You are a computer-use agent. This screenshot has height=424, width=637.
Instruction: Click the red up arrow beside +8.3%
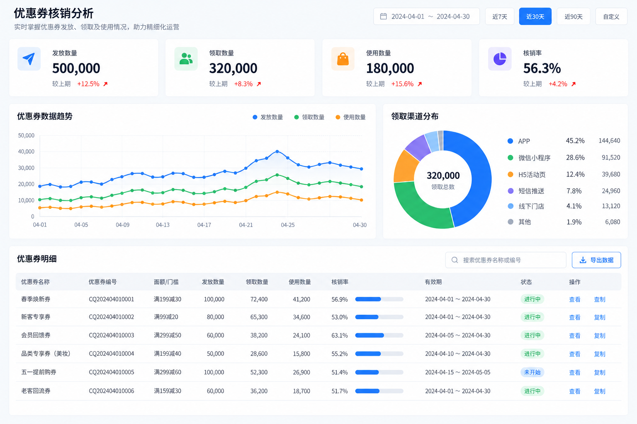259,84
